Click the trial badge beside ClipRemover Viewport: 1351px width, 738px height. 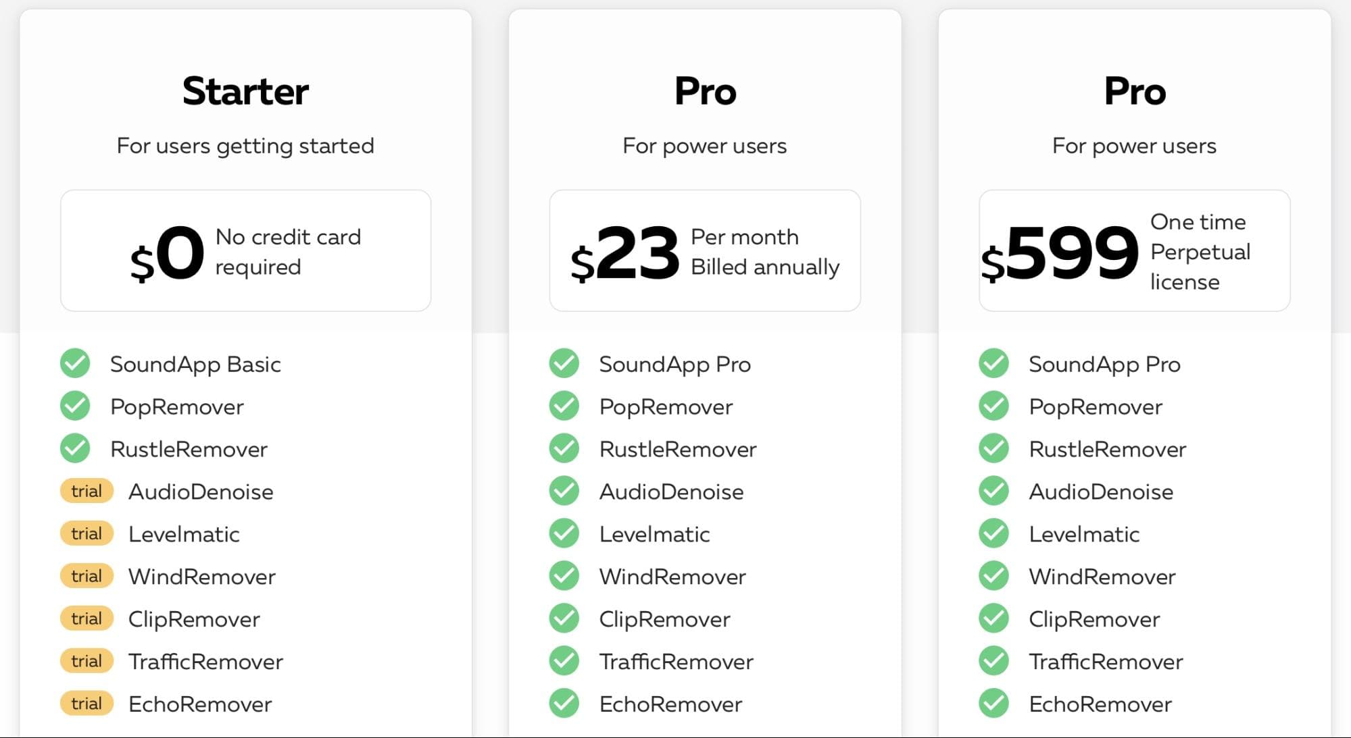click(87, 618)
